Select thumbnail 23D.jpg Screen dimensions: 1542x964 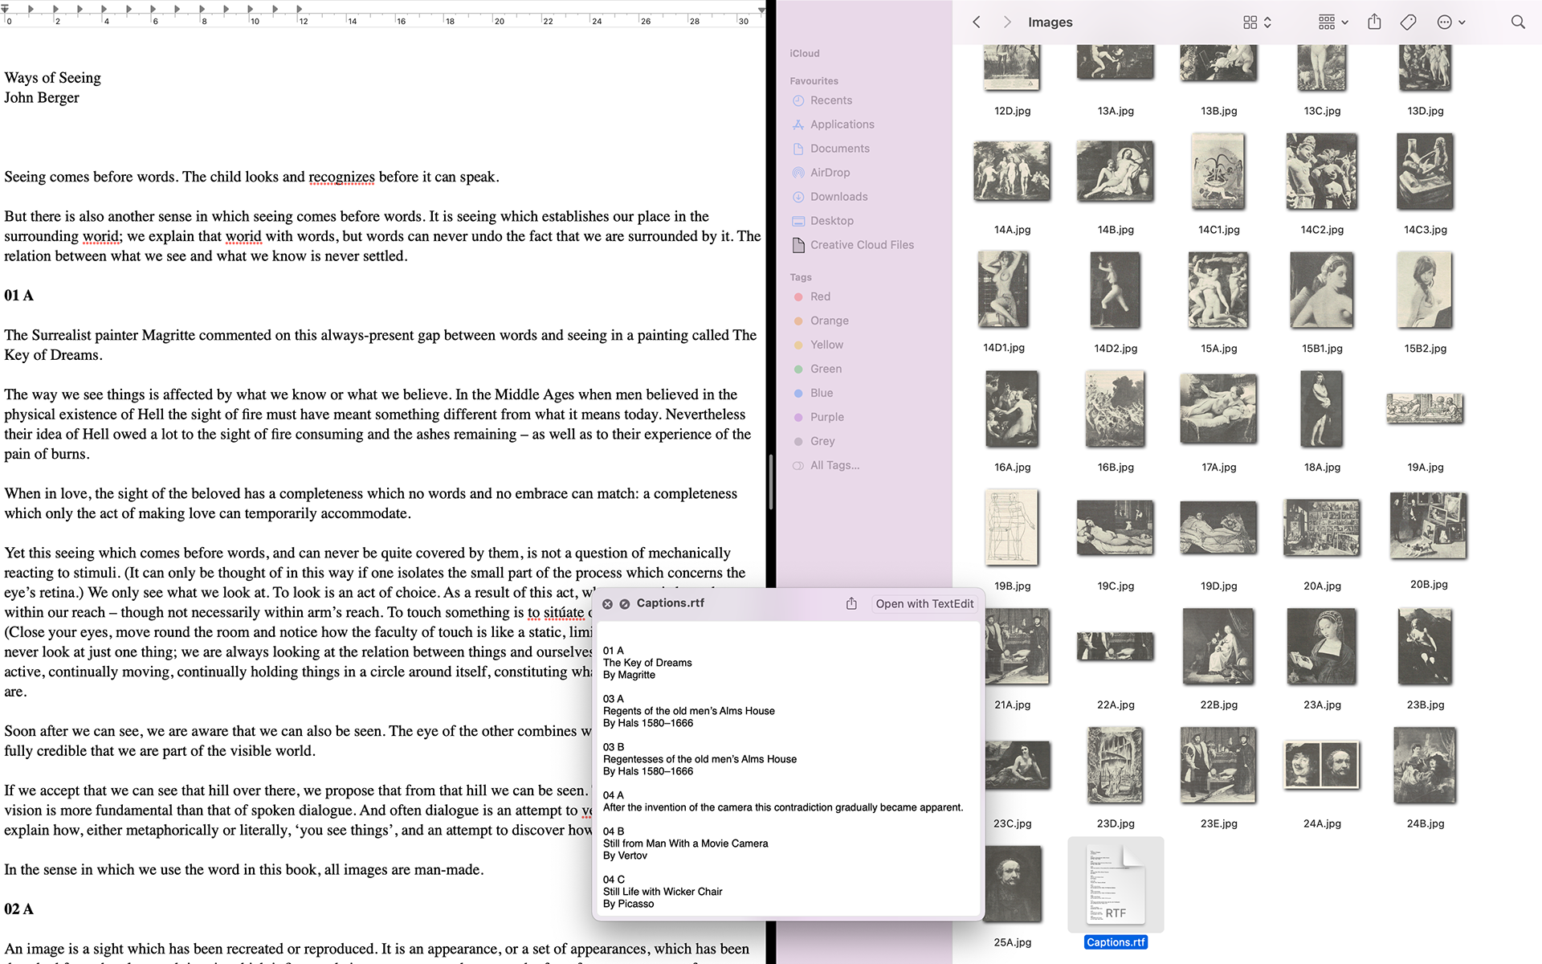(1116, 766)
